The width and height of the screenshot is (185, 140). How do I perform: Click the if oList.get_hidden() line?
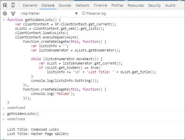click(x=70, y=67)
